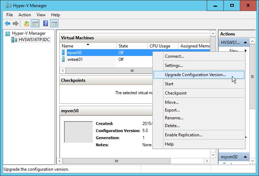Maximize the Hyper-V Manager window
The width and height of the screenshot is (259, 176).
232,5
